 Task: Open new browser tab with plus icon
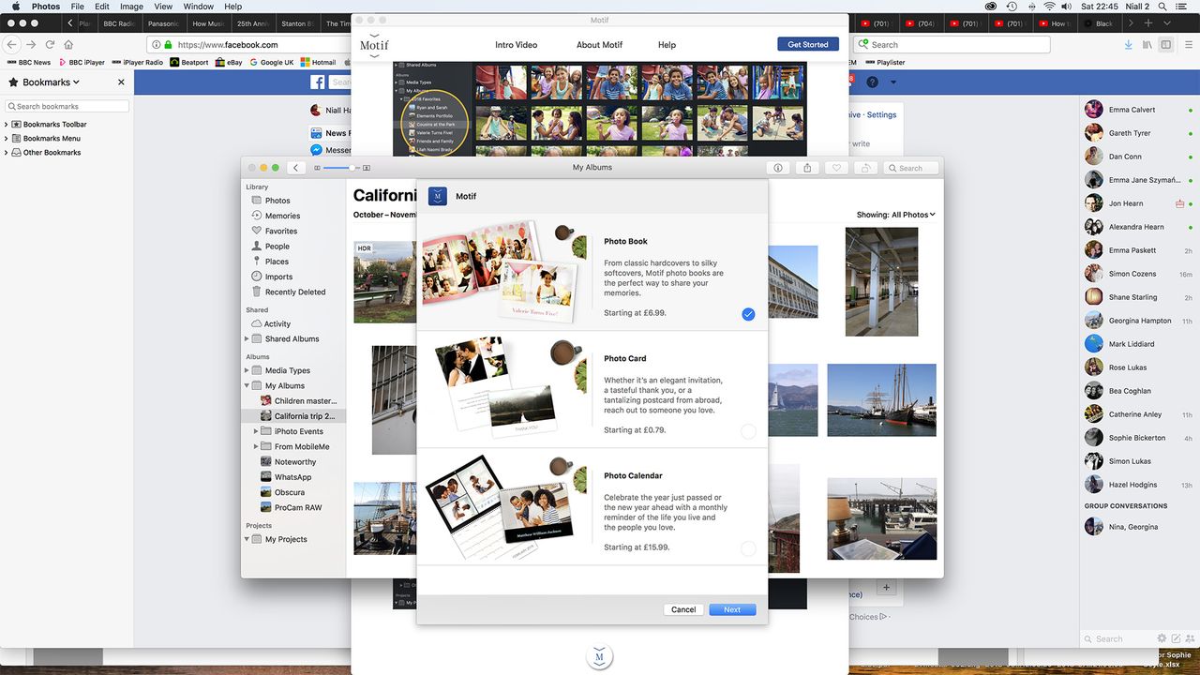point(1148,22)
